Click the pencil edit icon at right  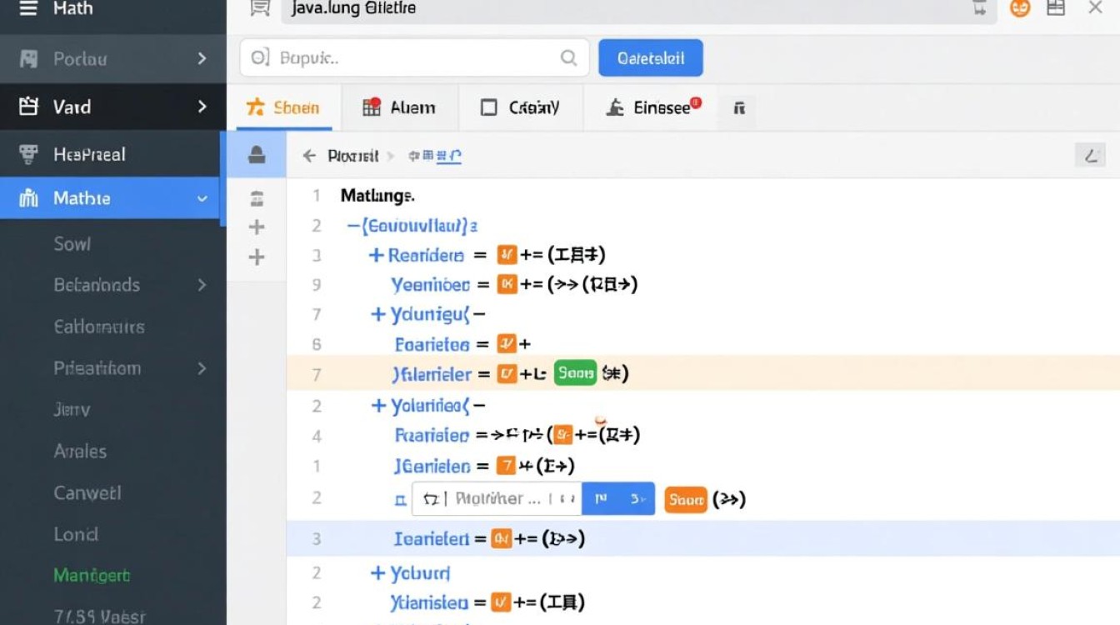point(1090,155)
